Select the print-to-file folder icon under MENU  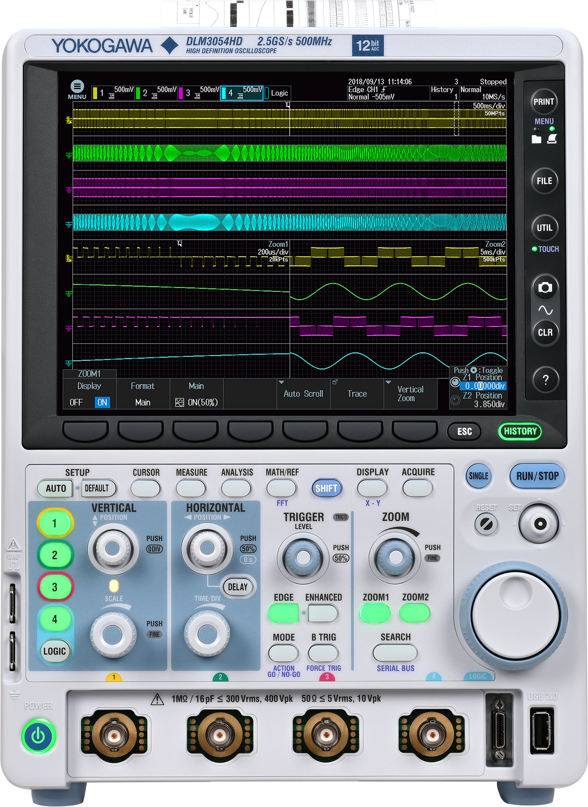click(536, 139)
